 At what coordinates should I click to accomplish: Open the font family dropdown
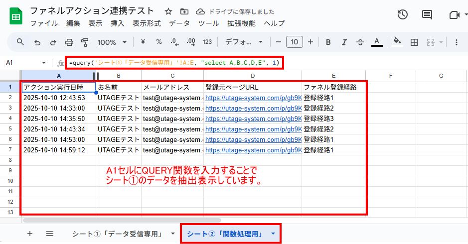point(244,42)
